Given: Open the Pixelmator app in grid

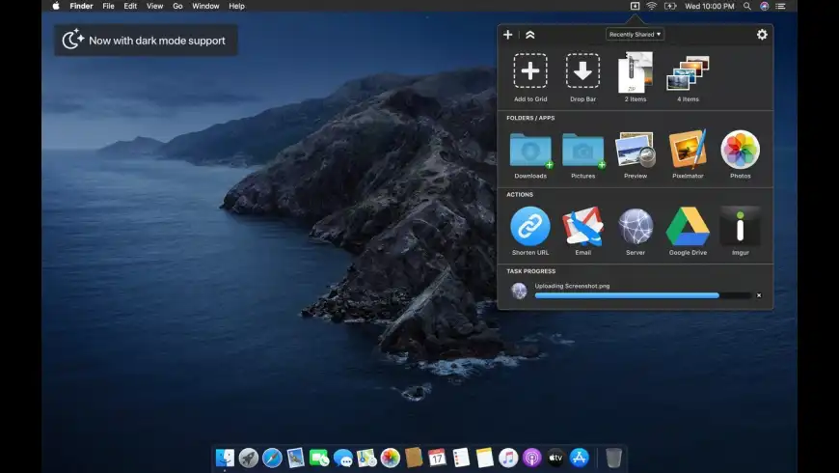Looking at the screenshot, I should click(688, 151).
